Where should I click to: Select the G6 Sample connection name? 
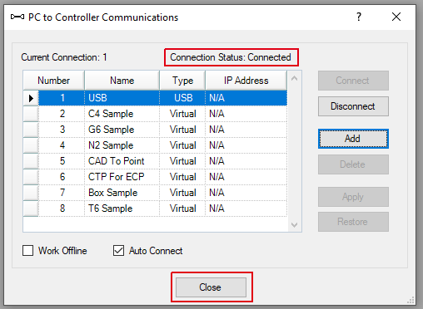pyautogui.click(x=122, y=130)
